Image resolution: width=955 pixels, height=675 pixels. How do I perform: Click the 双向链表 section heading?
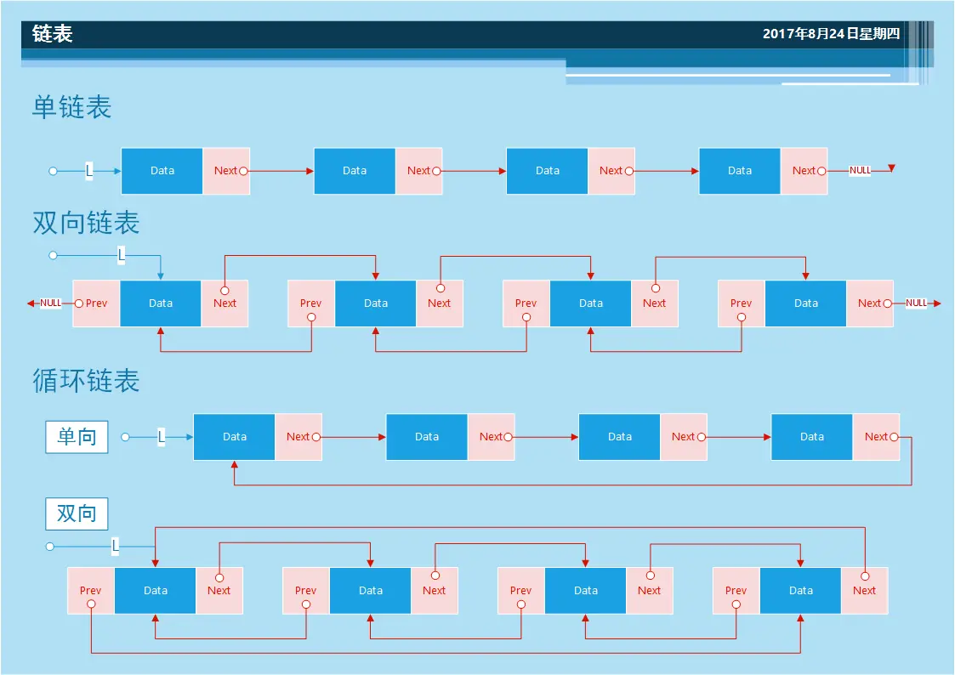coord(86,223)
